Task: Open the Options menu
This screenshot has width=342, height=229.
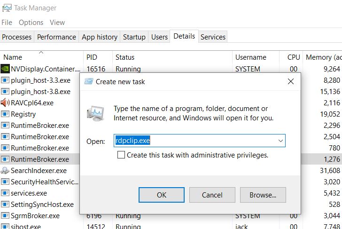Action: [x=31, y=22]
